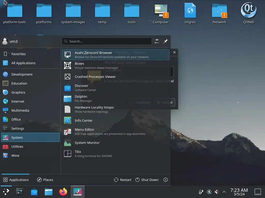265x198 pixels.
Task: Select the System category
Action: [x=30, y=137]
